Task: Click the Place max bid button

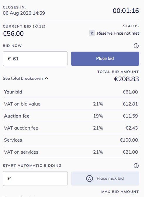Action: [x=105, y=179]
